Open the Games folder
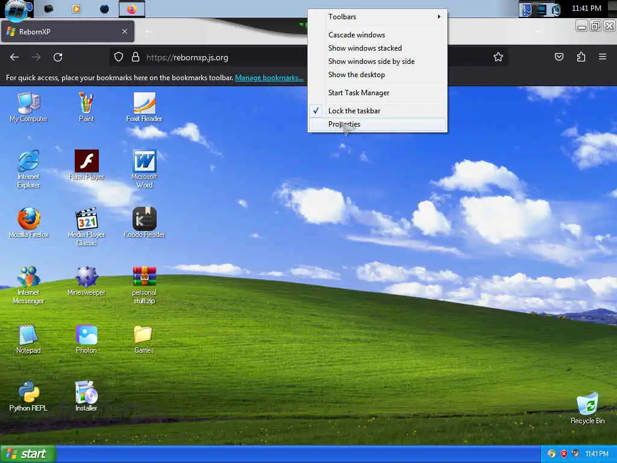 (144, 339)
